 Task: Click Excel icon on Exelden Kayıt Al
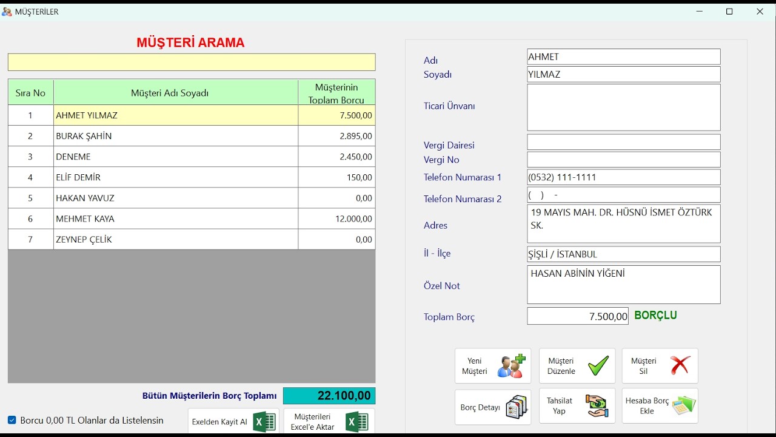point(264,422)
